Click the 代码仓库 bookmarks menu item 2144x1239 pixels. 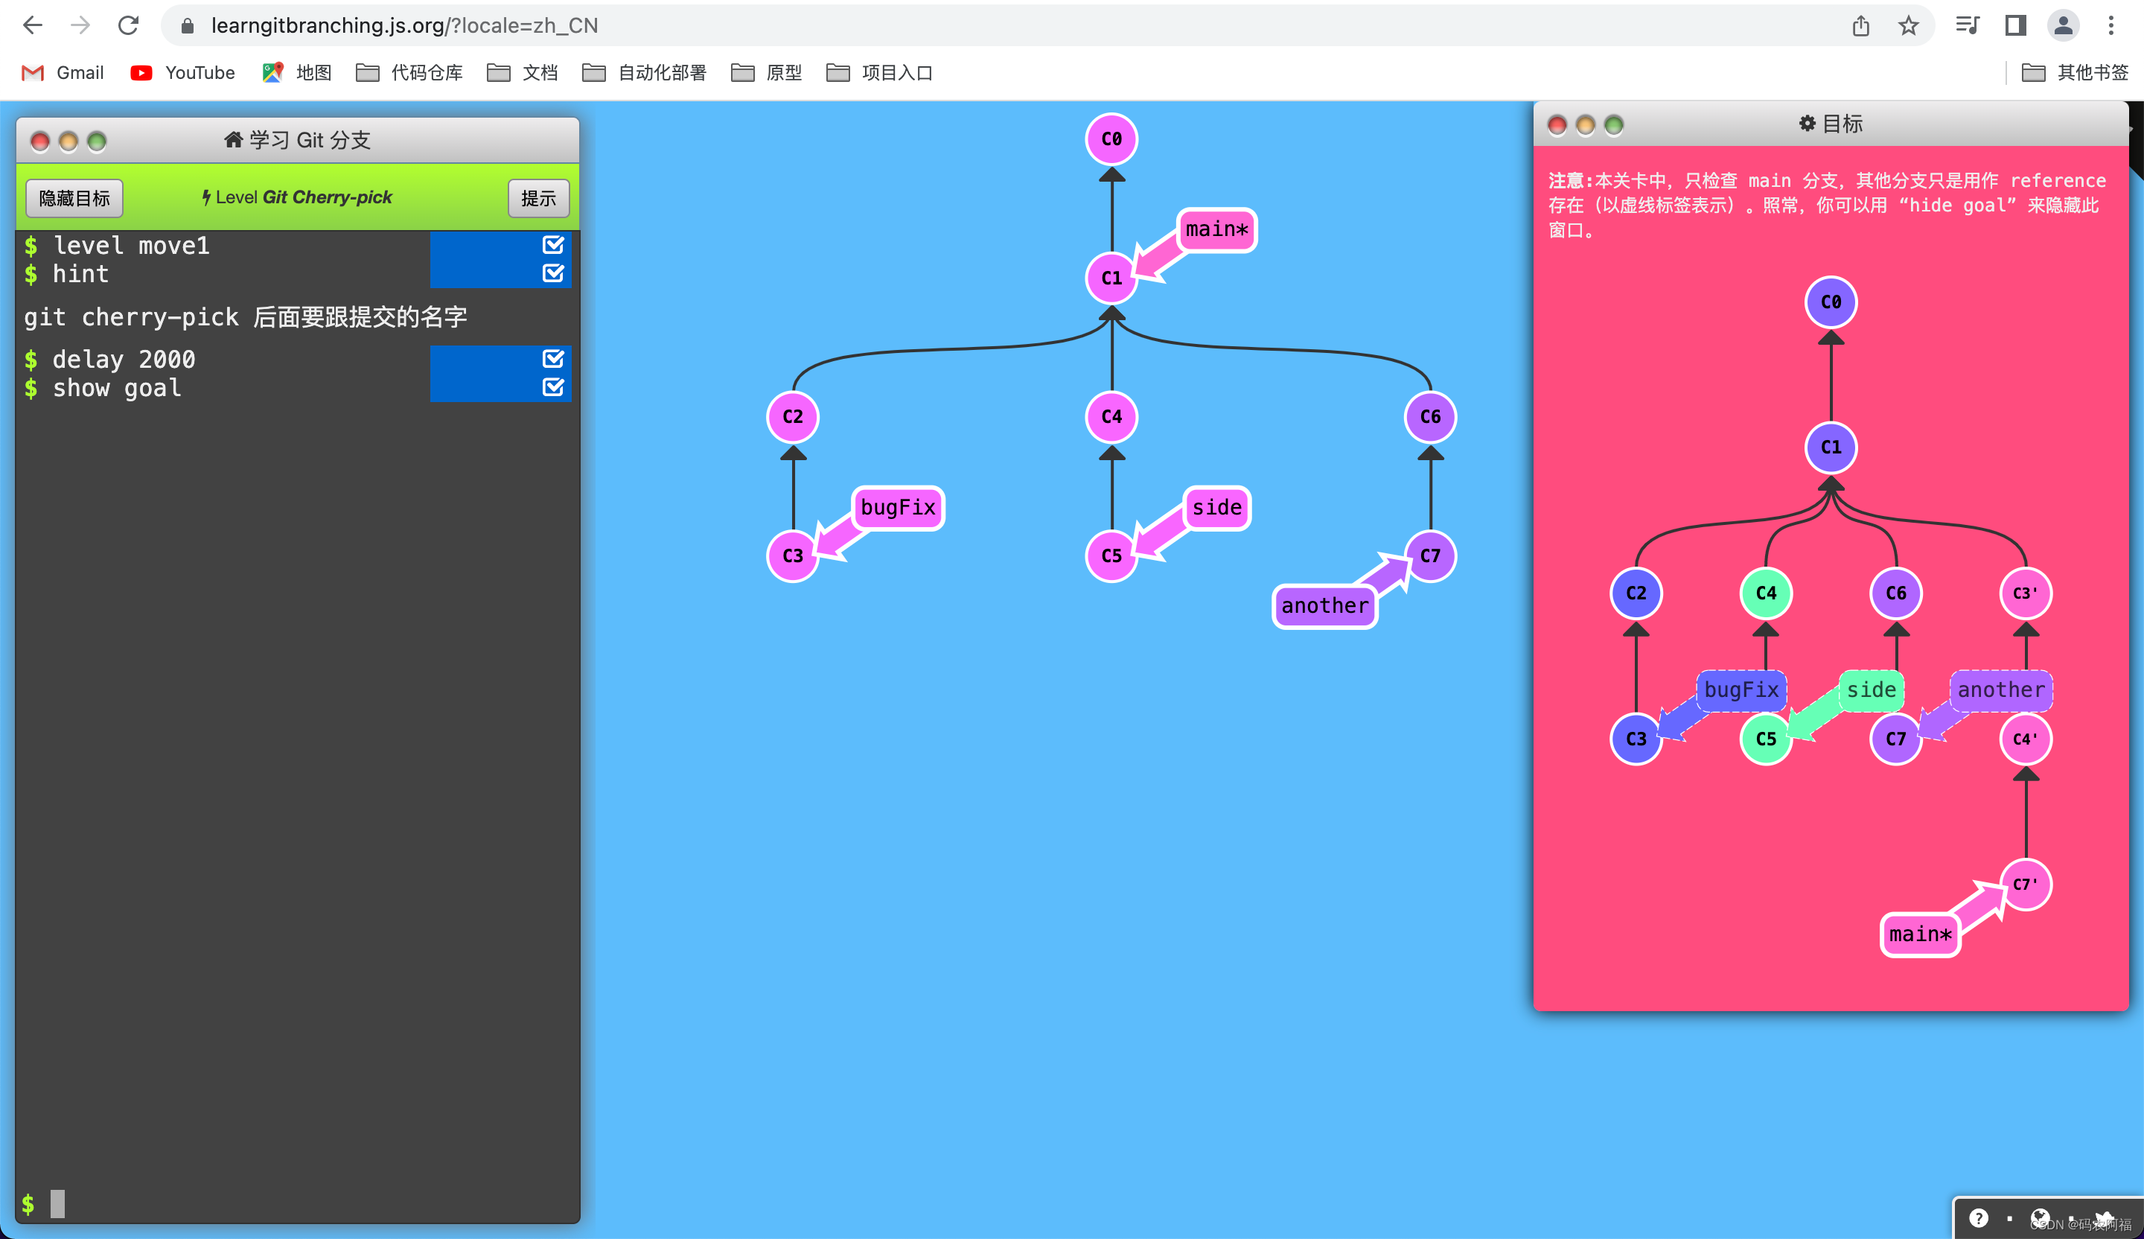coord(415,72)
